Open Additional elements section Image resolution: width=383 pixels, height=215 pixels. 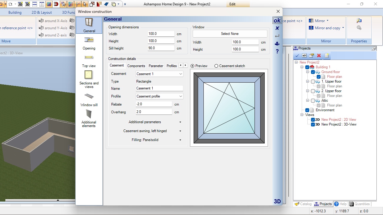tap(89, 114)
